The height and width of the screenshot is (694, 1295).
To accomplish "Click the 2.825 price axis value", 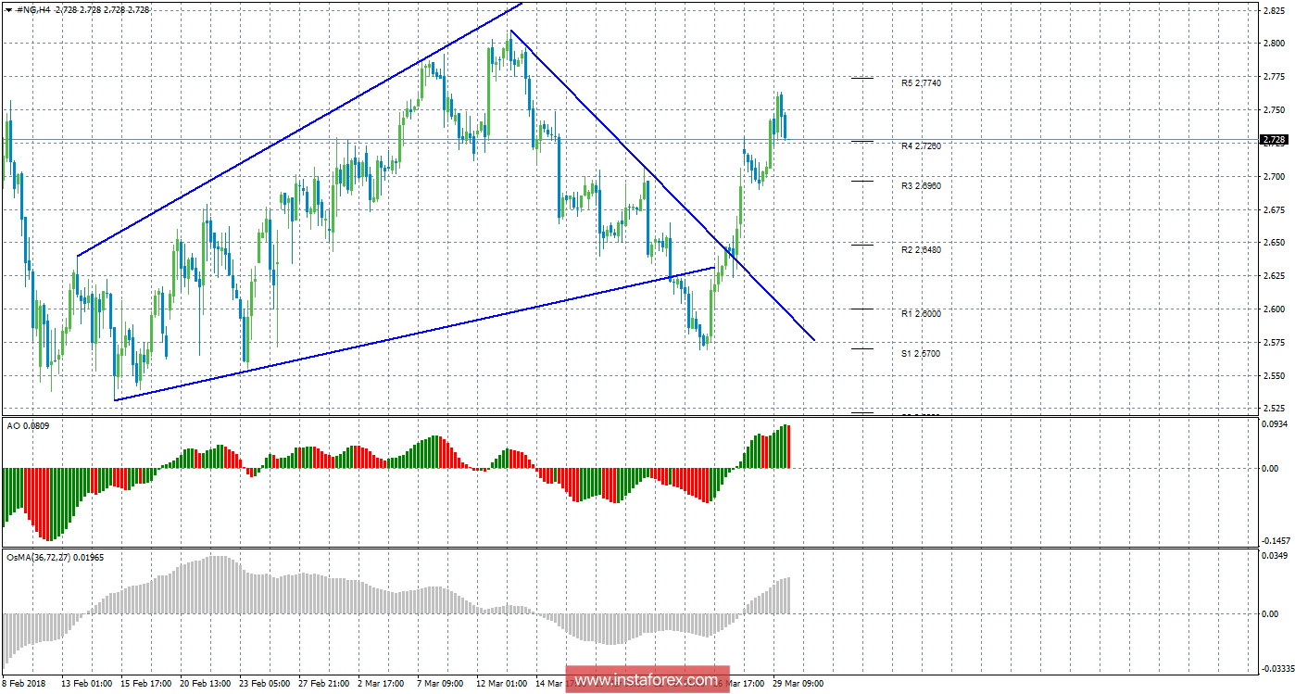I will [x=1273, y=10].
